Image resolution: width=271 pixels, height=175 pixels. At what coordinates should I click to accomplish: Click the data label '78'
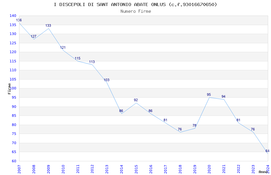[x=194, y=125]
